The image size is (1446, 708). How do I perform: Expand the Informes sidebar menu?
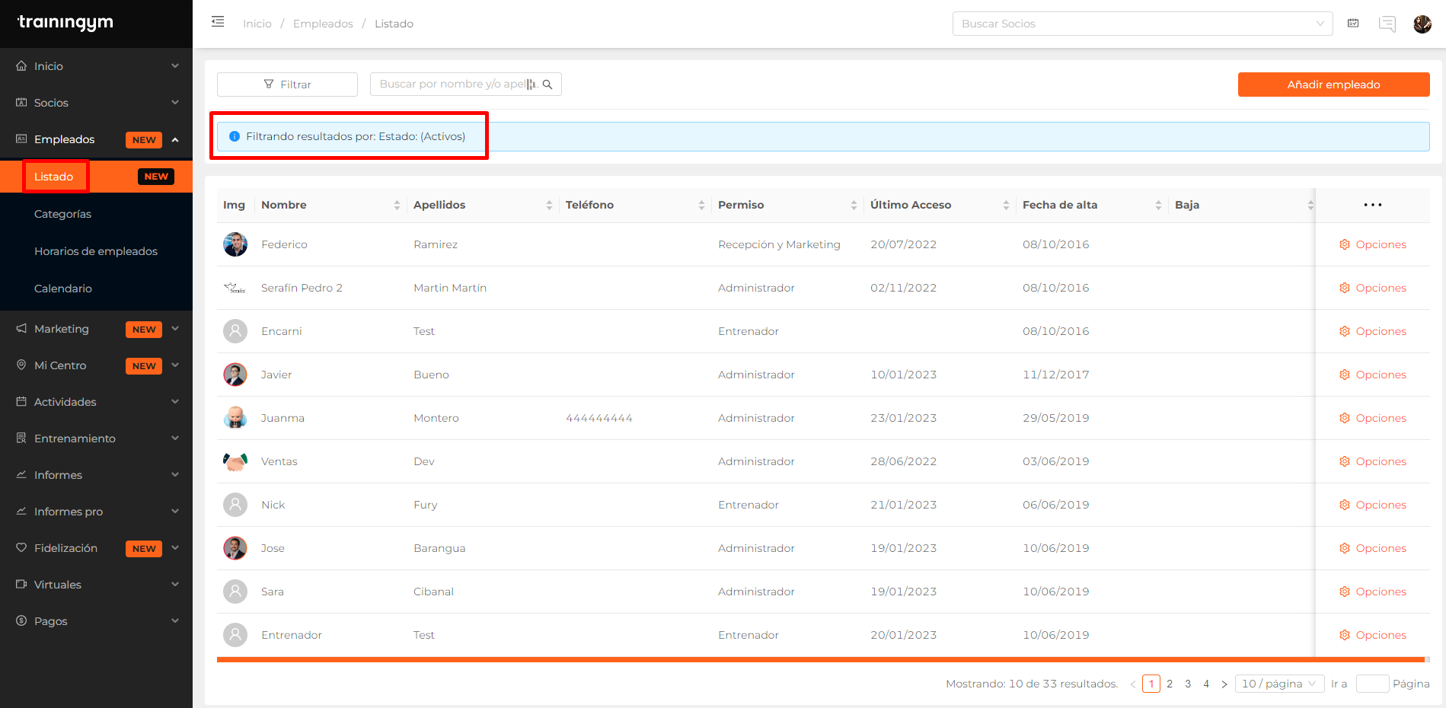[x=175, y=475]
